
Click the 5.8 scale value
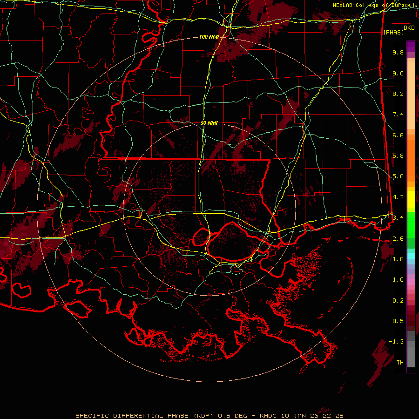pyautogui.click(x=398, y=156)
